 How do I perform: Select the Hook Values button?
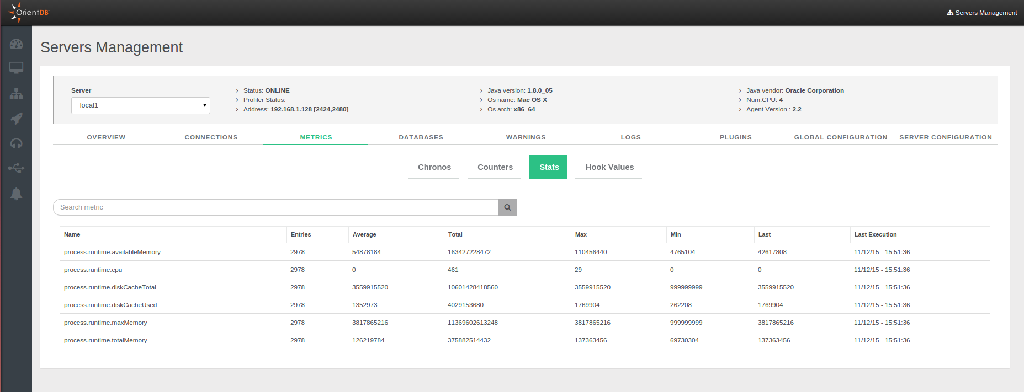(x=609, y=167)
